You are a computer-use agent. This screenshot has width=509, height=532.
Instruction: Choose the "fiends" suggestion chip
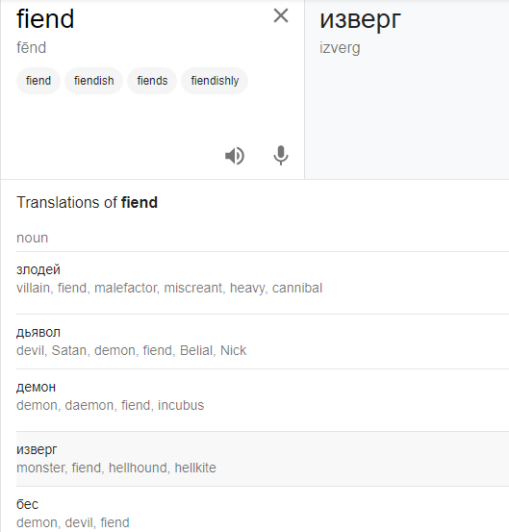(x=152, y=81)
